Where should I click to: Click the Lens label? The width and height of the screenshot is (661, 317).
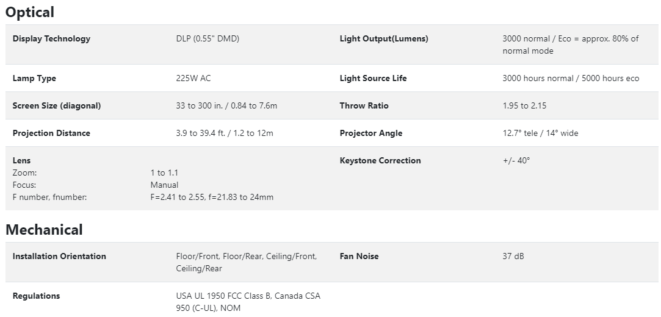(21, 160)
